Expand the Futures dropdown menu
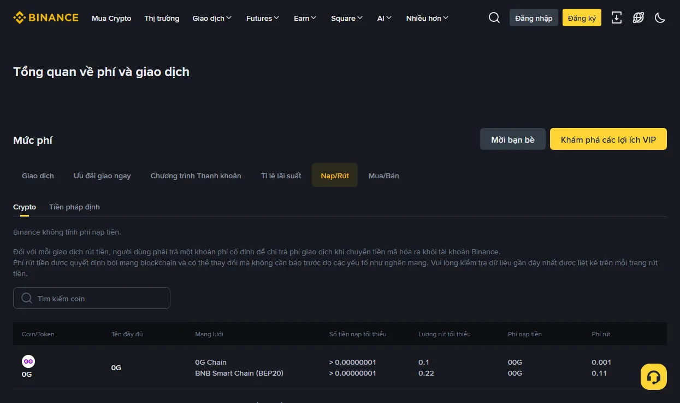This screenshot has height=403, width=680. coord(263,18)
